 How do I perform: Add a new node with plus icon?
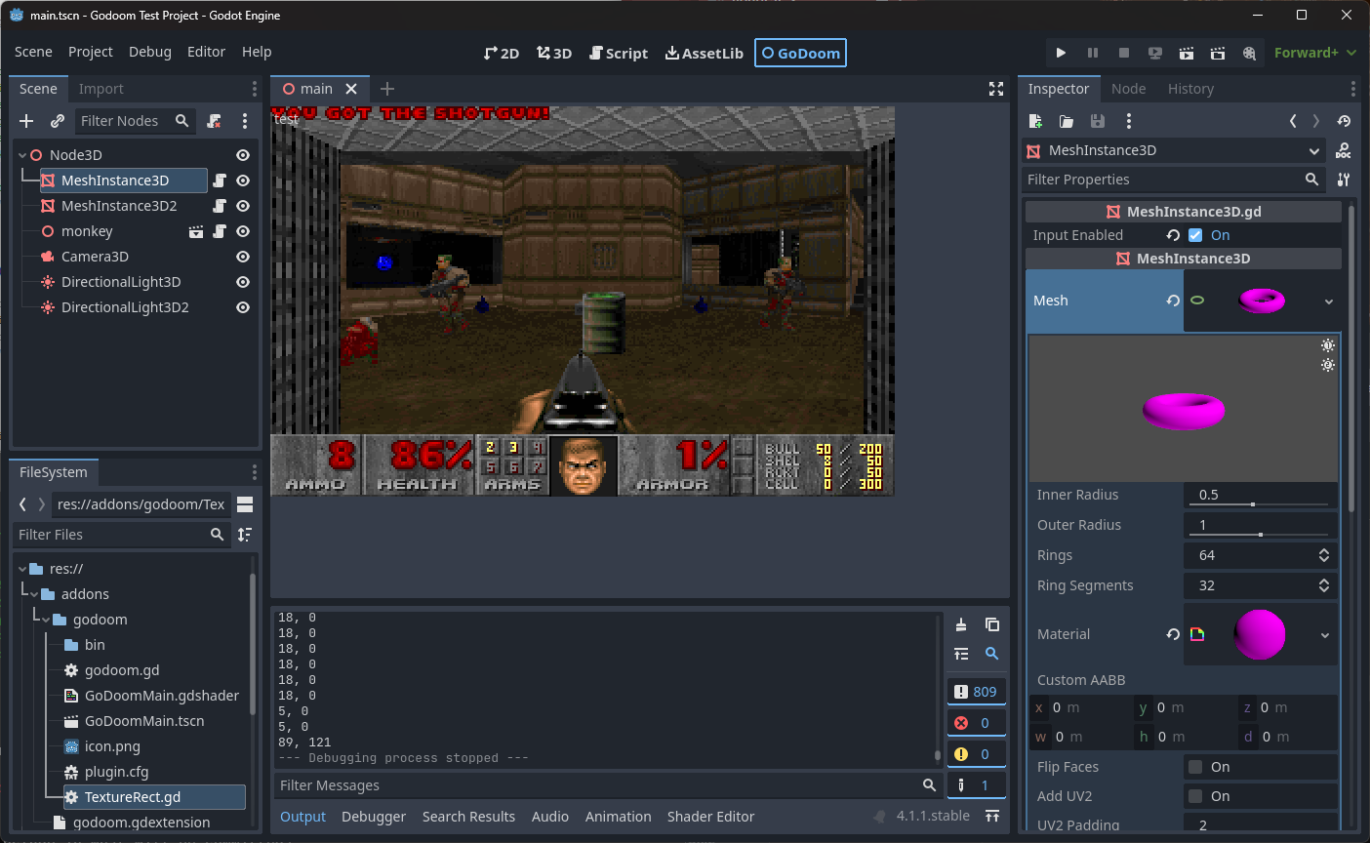26,121
